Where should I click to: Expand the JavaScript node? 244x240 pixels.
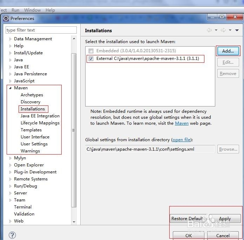pos(10,81)
